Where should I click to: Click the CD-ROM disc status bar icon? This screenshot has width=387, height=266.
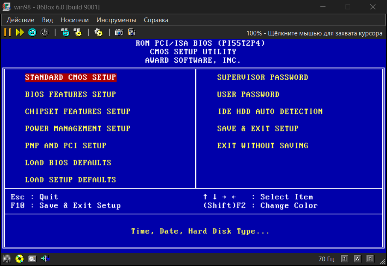(20, 259)
